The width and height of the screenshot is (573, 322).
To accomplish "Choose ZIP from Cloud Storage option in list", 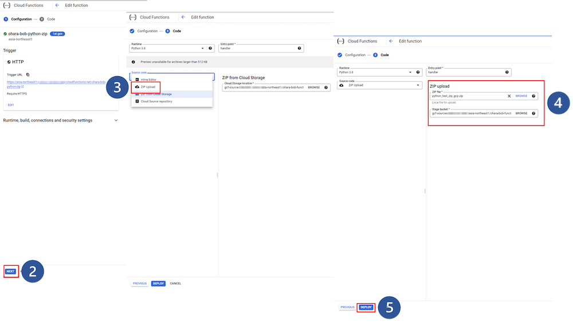I will coord(172,95).
